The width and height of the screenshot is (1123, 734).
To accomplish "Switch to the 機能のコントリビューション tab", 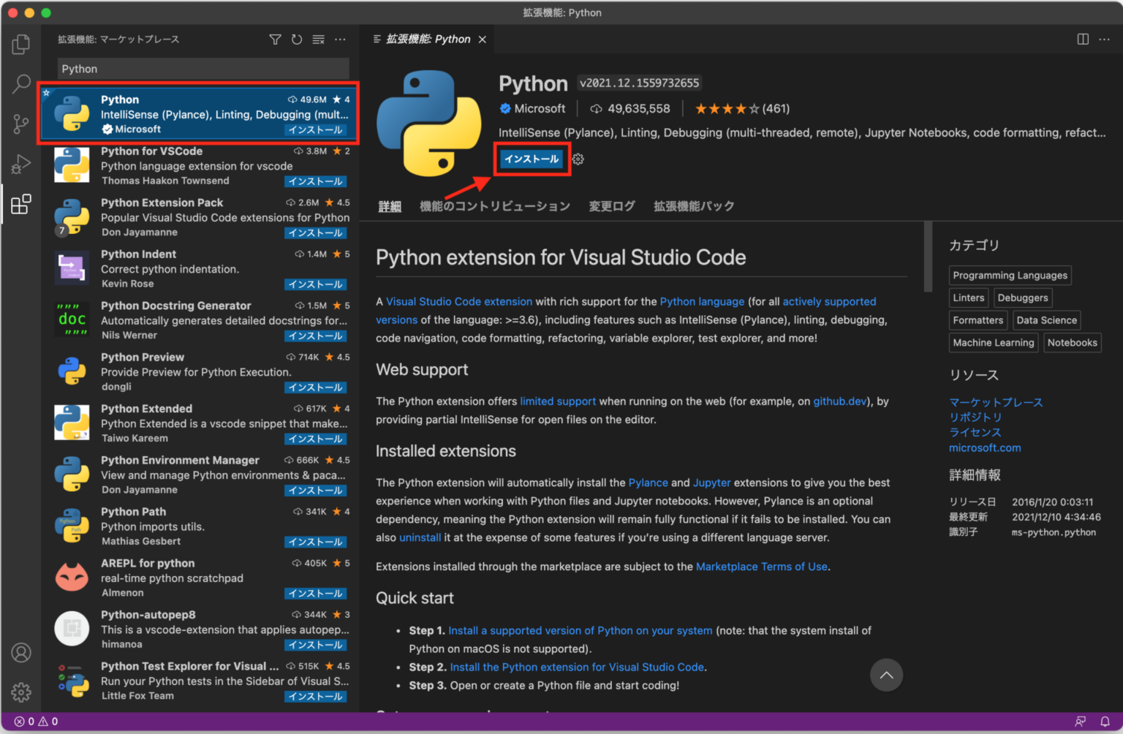I will click(x=495, y=206).
